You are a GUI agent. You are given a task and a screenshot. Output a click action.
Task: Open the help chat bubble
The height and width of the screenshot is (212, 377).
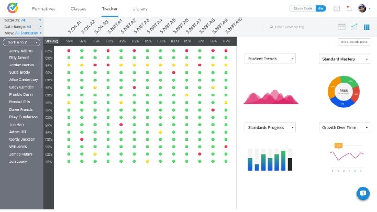(363, 193)
